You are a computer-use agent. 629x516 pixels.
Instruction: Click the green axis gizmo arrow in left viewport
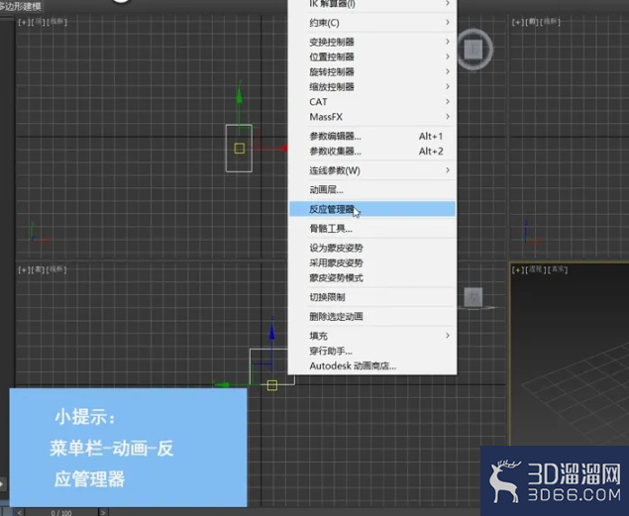tap(222, 385)
